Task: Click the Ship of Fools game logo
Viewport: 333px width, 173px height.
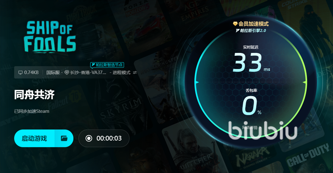Action: click(x=50, y=37)
